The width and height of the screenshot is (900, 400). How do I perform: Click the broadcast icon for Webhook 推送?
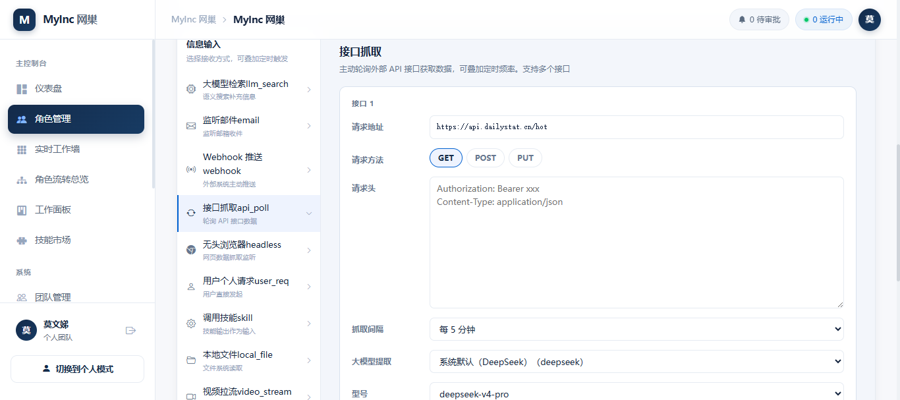191,170
